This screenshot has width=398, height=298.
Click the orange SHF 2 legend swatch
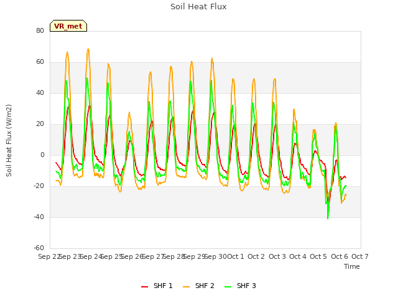click(x=186, y=287)
